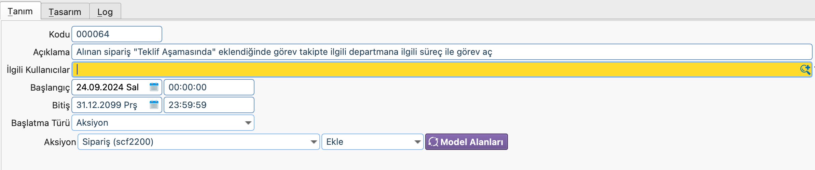Click the start time field 00:00:00
The width and height of the screenshot is (815, 170).
[208, 87]
